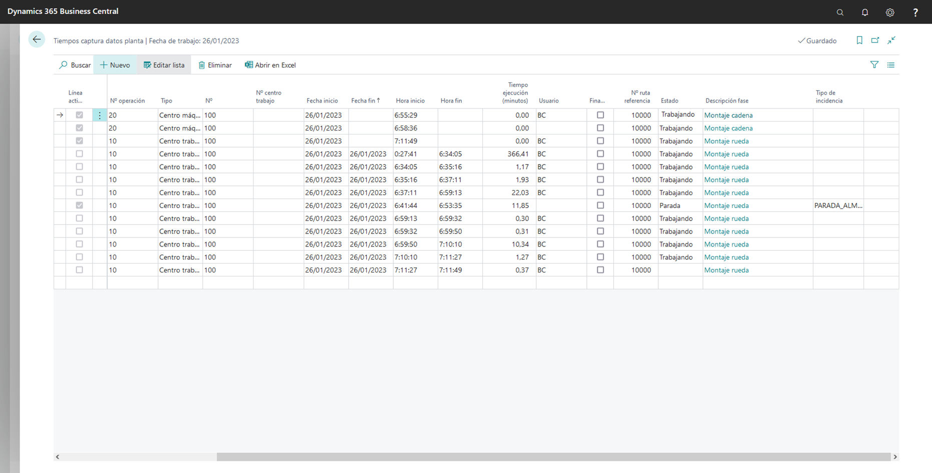The image size is (932, 473).
Task: Open the search magnifier in top bar
Action: pyautogui.click(x=840, y=12)
